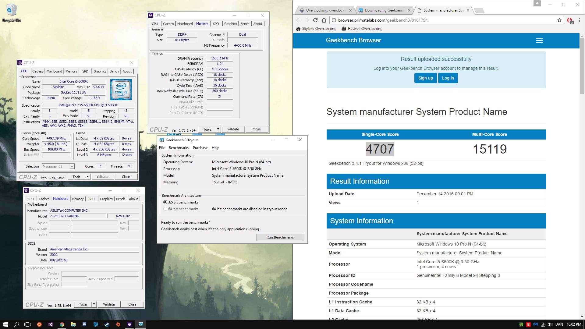Open the SPD tab in Memory CPU-Z window
The image size is (585, 329).
coord(216,24)
